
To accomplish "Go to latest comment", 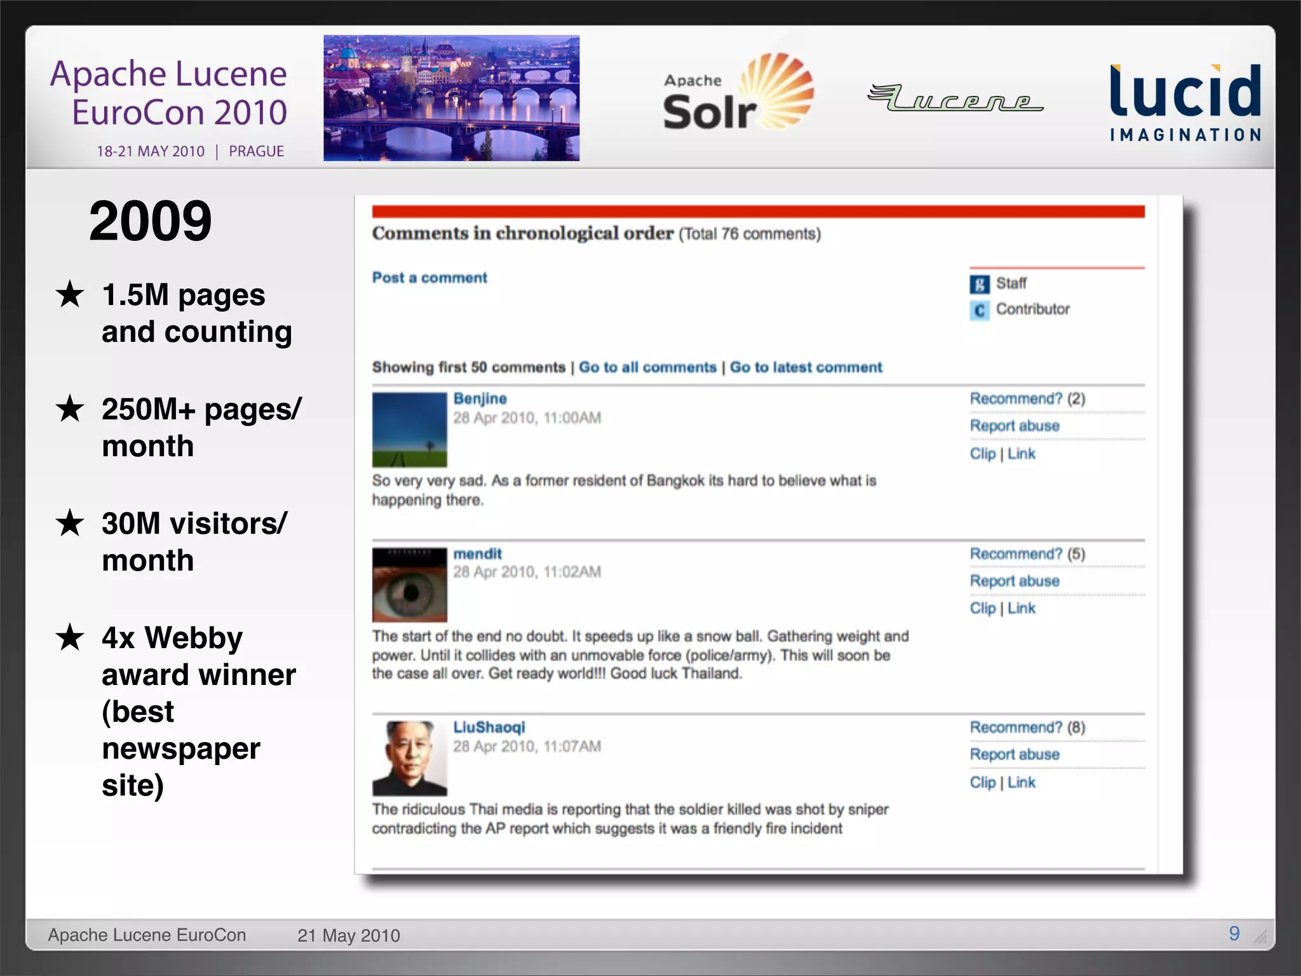I will tap(806, 367).
